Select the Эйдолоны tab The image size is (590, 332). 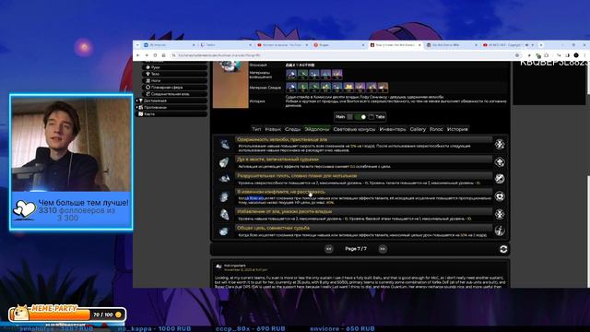[x=317, y=129]
